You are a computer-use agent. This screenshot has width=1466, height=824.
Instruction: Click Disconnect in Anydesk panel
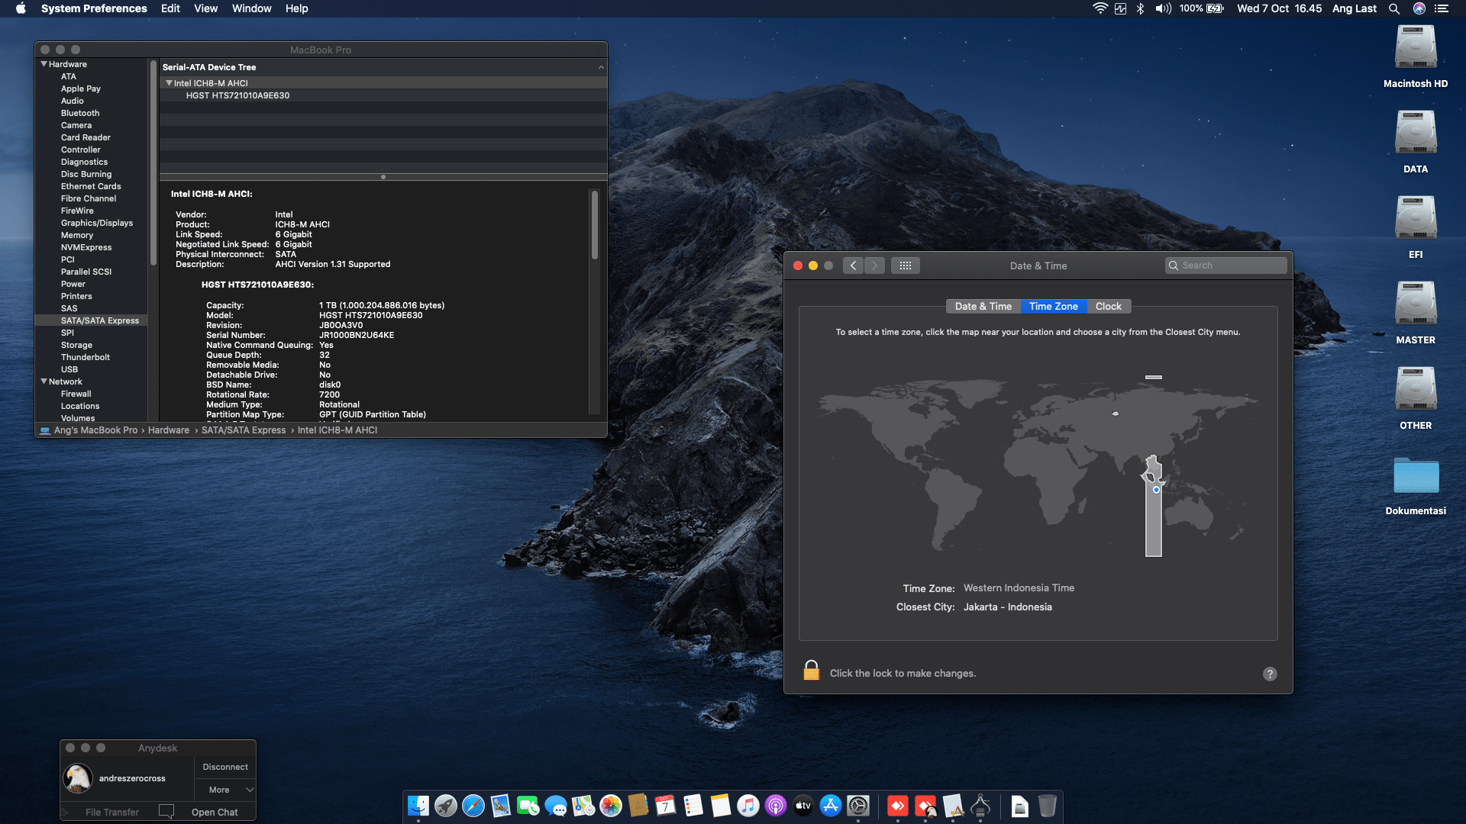[225, 767]
